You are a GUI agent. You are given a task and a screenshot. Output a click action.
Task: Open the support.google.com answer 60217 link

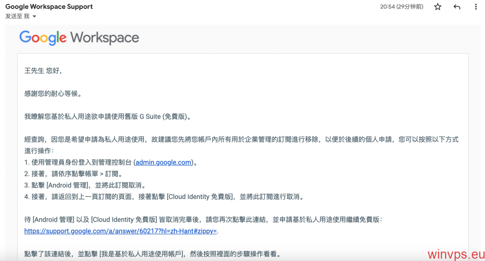[120, 231]
